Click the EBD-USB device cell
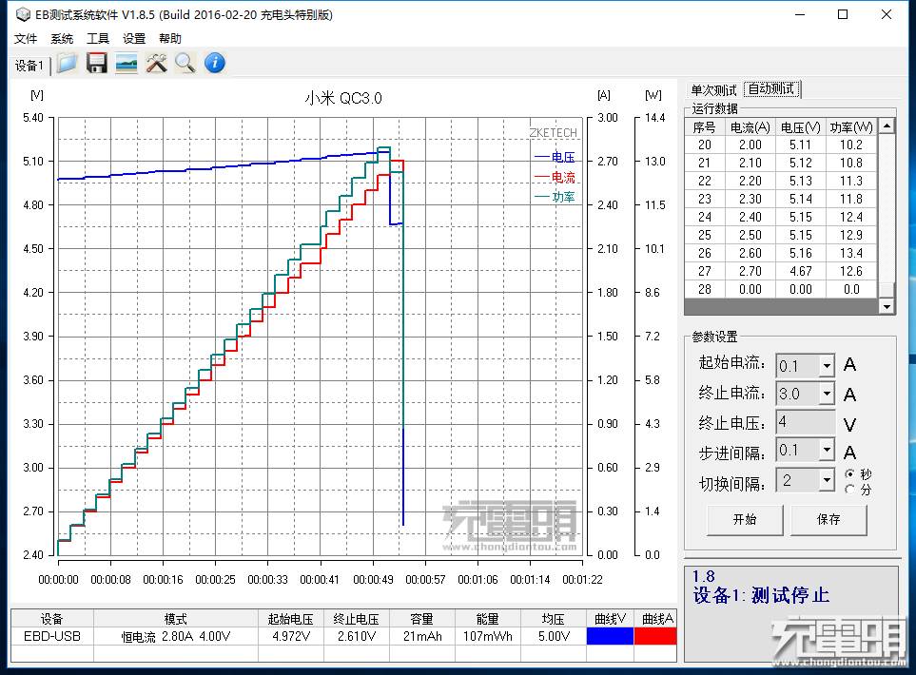The image size is (916, 675). click(x=52, y=636)
